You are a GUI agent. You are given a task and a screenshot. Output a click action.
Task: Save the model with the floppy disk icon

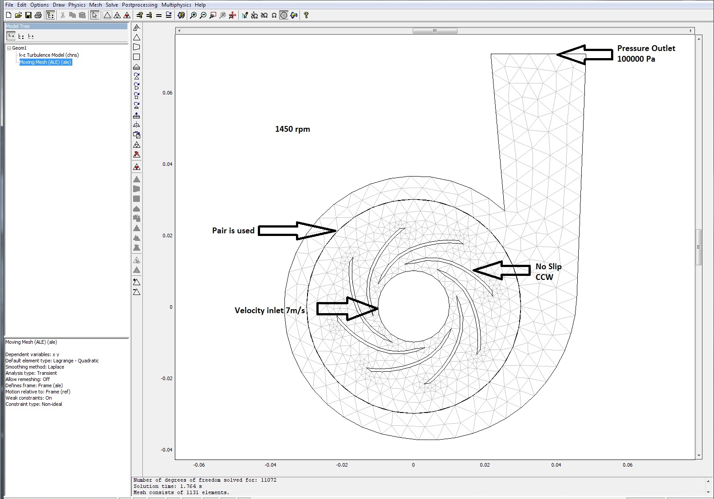click(28, 15)
